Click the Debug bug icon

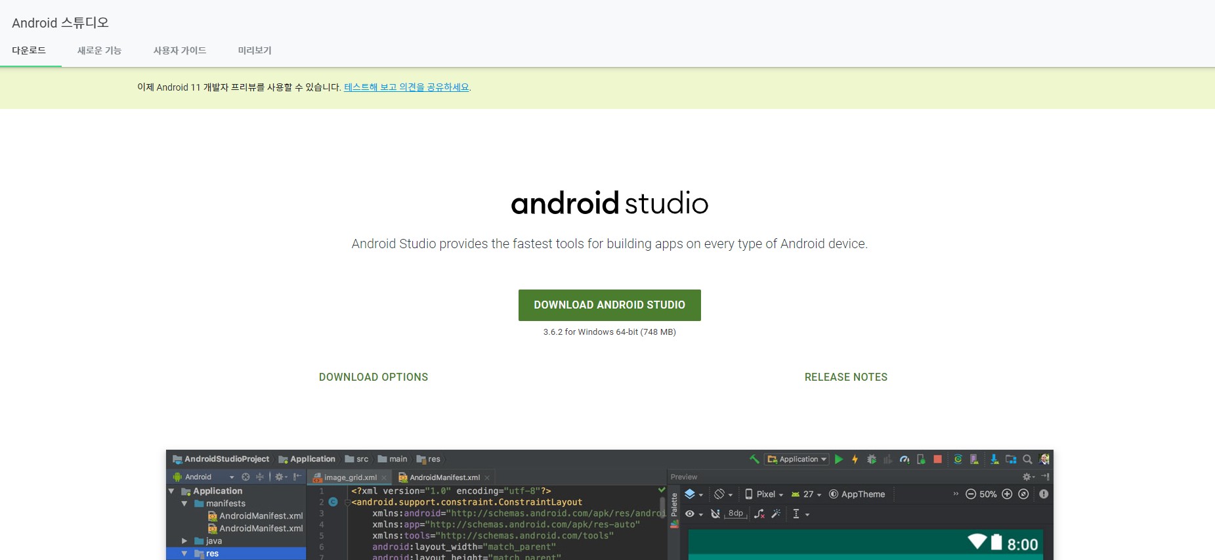[x=872, y=460]
